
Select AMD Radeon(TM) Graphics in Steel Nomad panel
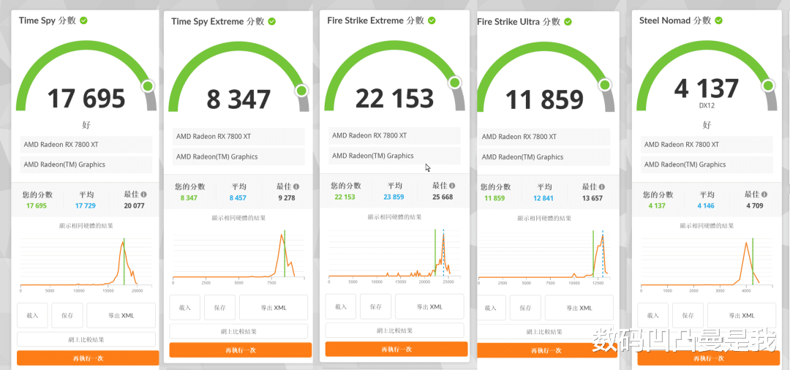[707, 165]
